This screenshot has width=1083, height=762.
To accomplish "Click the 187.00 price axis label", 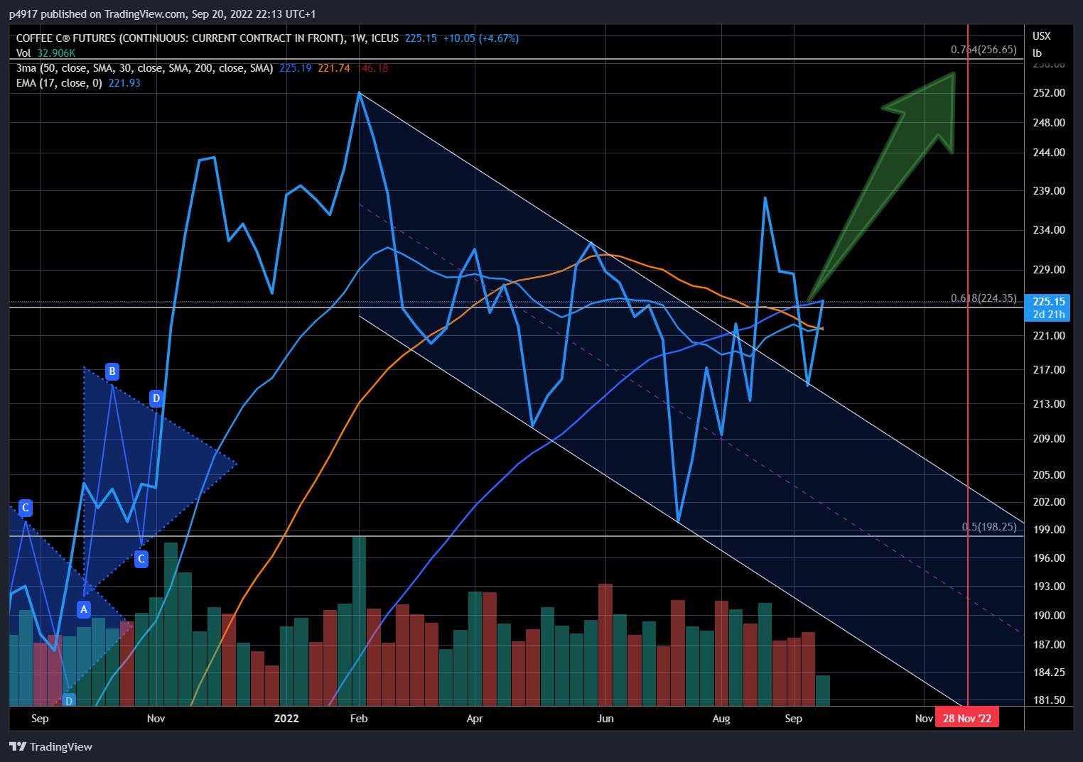I will pos(1049,645).
